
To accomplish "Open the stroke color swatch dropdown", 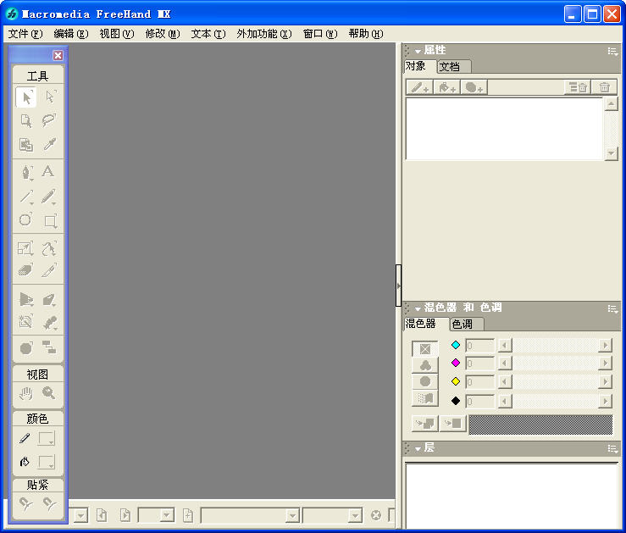I will (47, 439).
